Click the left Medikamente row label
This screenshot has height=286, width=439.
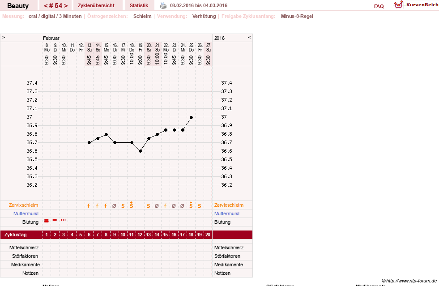pyautogui.click(x=26, y=265)
